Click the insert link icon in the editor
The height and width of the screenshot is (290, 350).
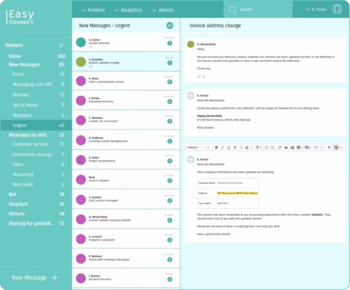point(279,147)
